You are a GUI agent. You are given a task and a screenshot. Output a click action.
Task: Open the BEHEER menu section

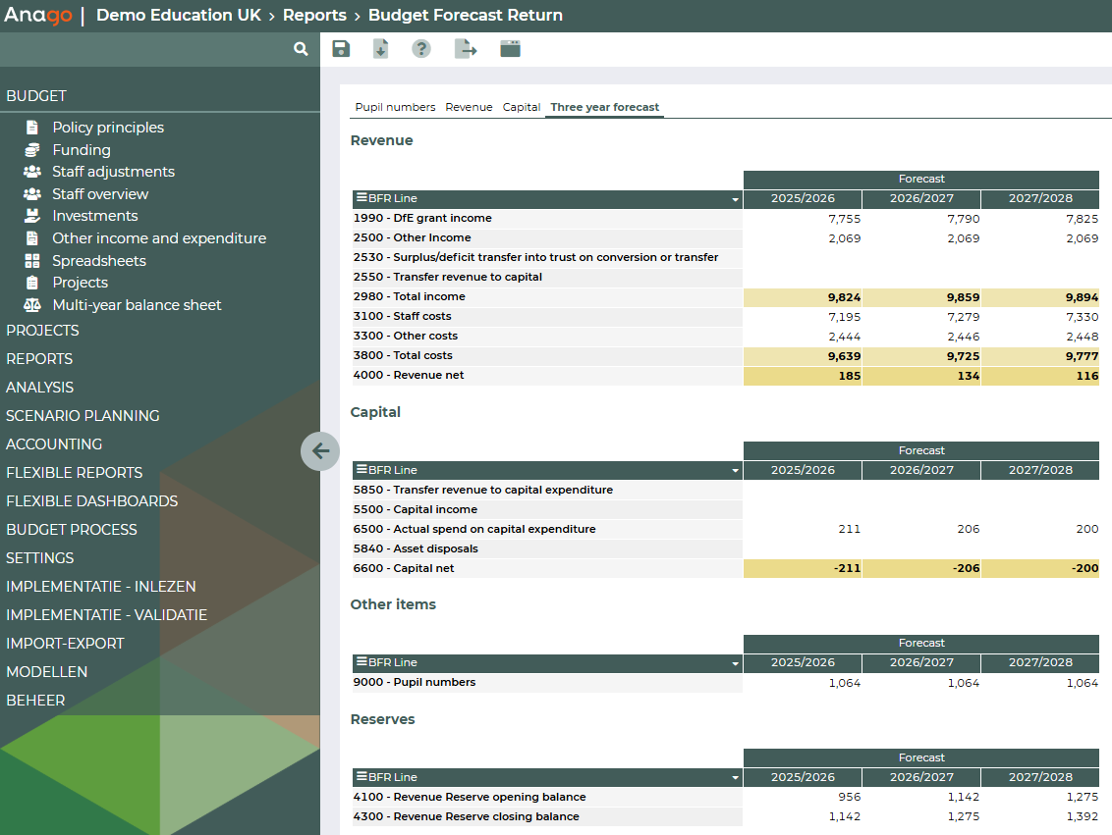(x=35, y=701)
